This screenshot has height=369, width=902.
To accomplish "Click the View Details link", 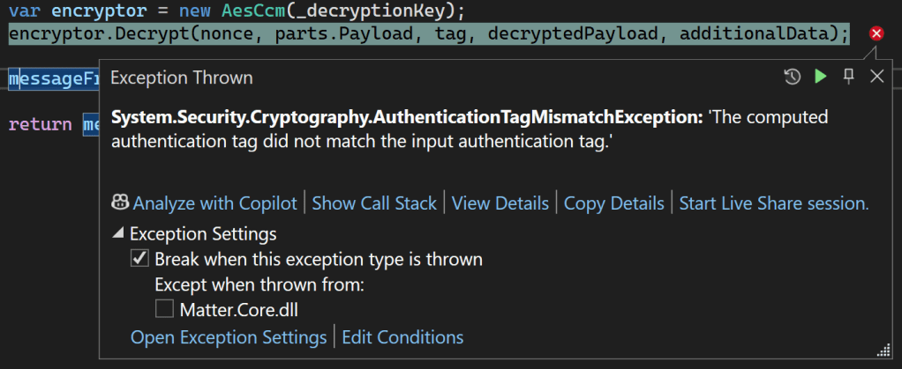I will point(500,203).
